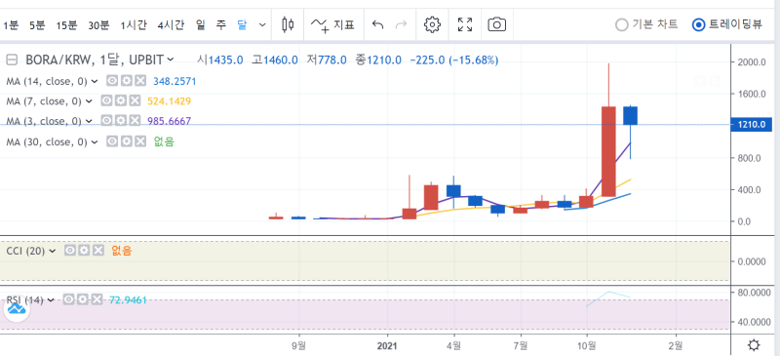Switch to the 15분 interval

tap(66, 25)
